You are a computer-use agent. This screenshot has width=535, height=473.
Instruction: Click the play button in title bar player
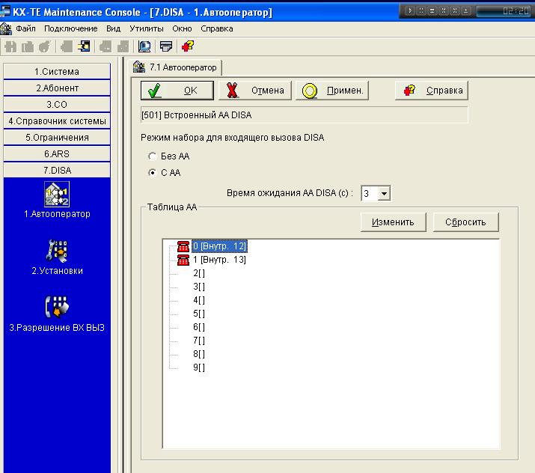tap(409, 11)
